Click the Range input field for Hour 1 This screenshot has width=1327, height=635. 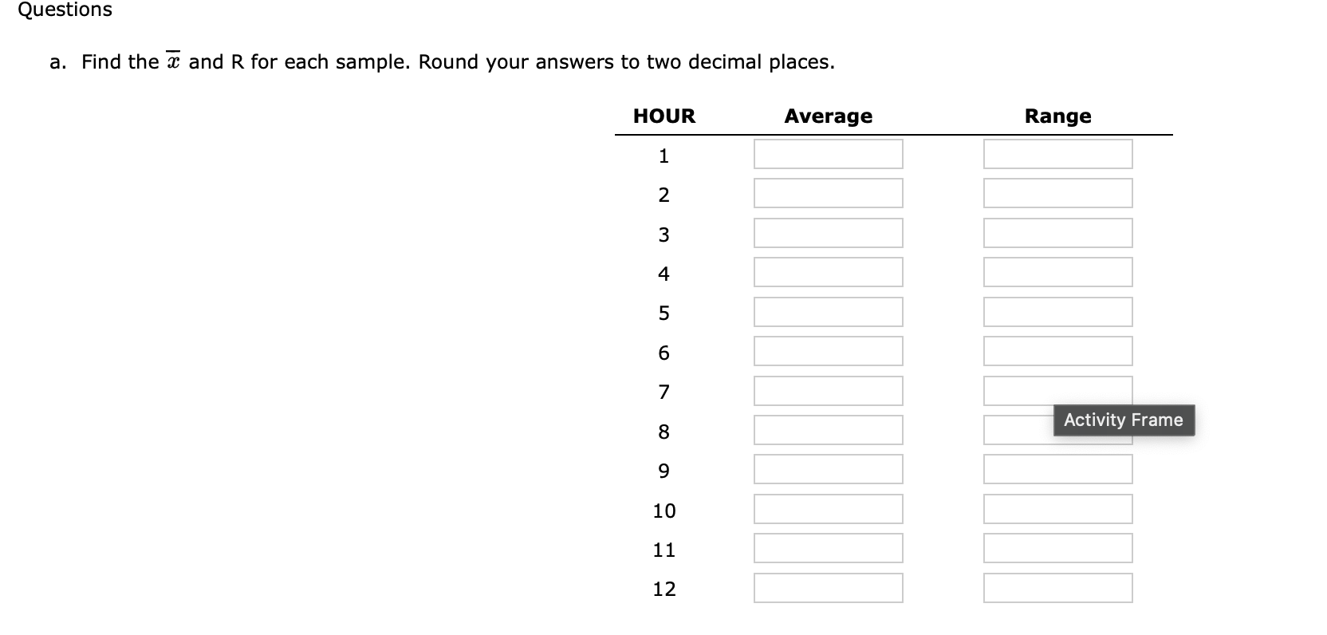point(1058,154)
